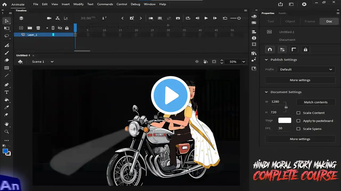
Task: Select the Hand tool
Action: (x=7, y=124)
